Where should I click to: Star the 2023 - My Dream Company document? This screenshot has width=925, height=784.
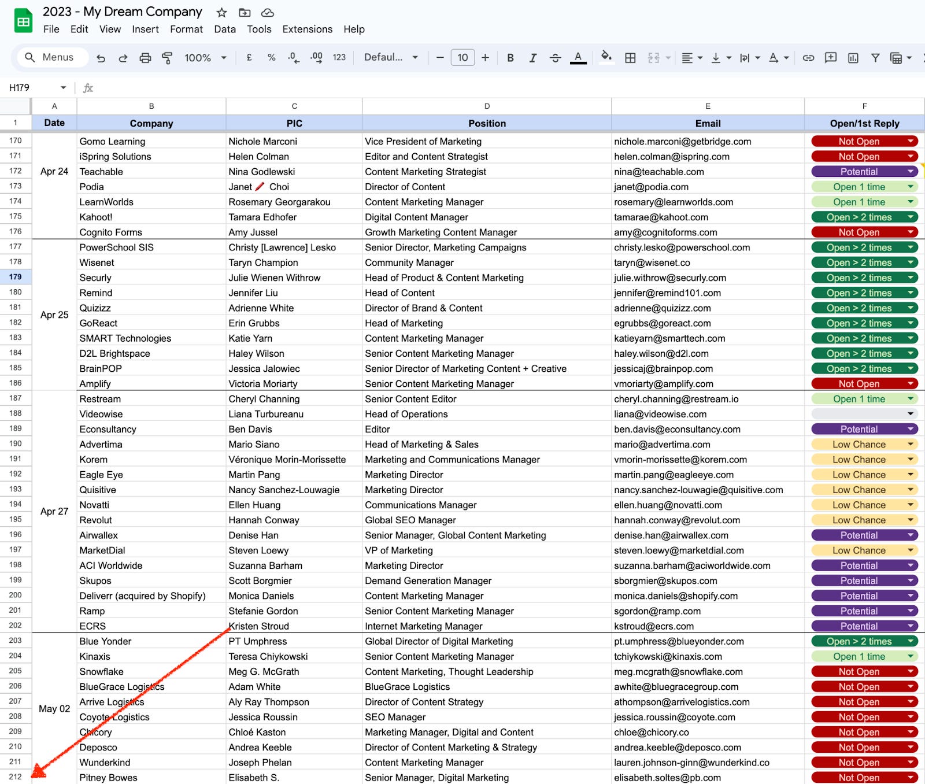(221, 12)
